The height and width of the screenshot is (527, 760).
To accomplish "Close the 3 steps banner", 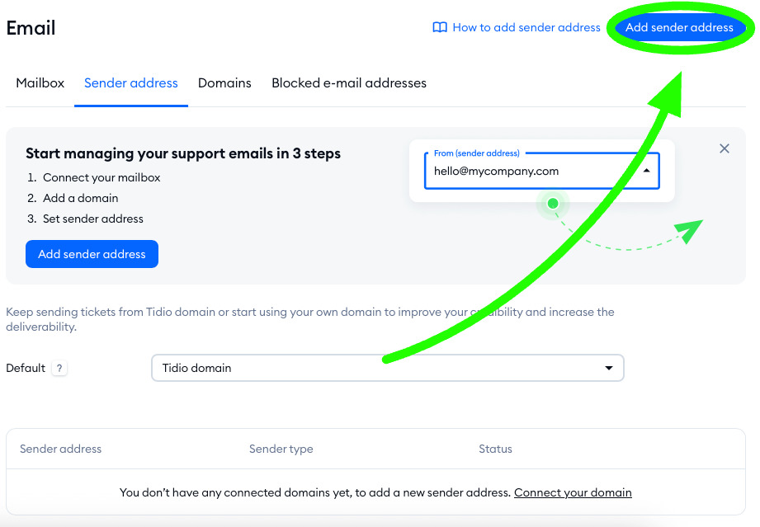I will point(725,148).
